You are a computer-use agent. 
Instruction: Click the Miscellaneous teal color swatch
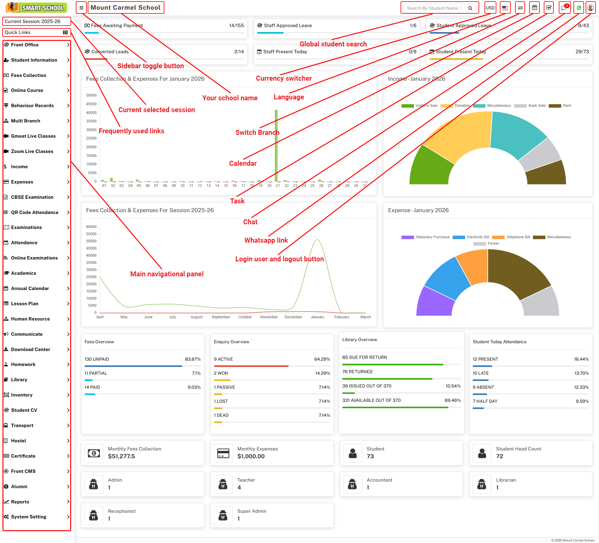479,106
